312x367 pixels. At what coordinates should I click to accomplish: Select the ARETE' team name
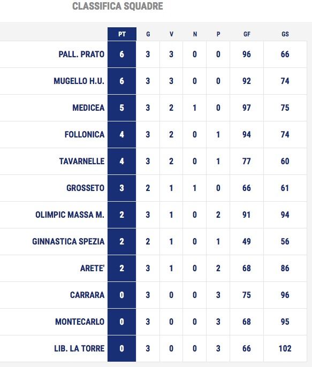click(92, 268)
